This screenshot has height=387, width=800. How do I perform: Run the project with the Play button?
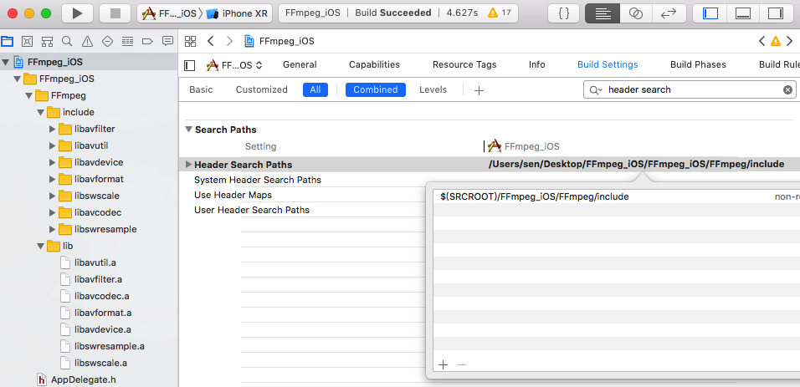click(x=77, y=13)
